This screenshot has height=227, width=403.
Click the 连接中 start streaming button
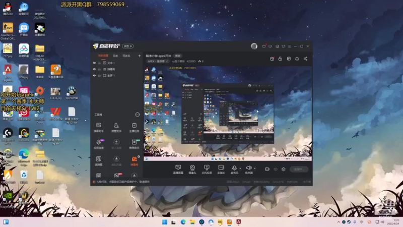299,169
